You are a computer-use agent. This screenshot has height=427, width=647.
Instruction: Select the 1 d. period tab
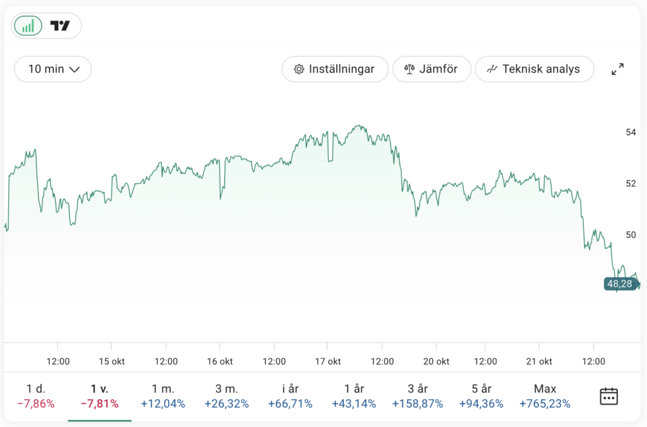36,396
